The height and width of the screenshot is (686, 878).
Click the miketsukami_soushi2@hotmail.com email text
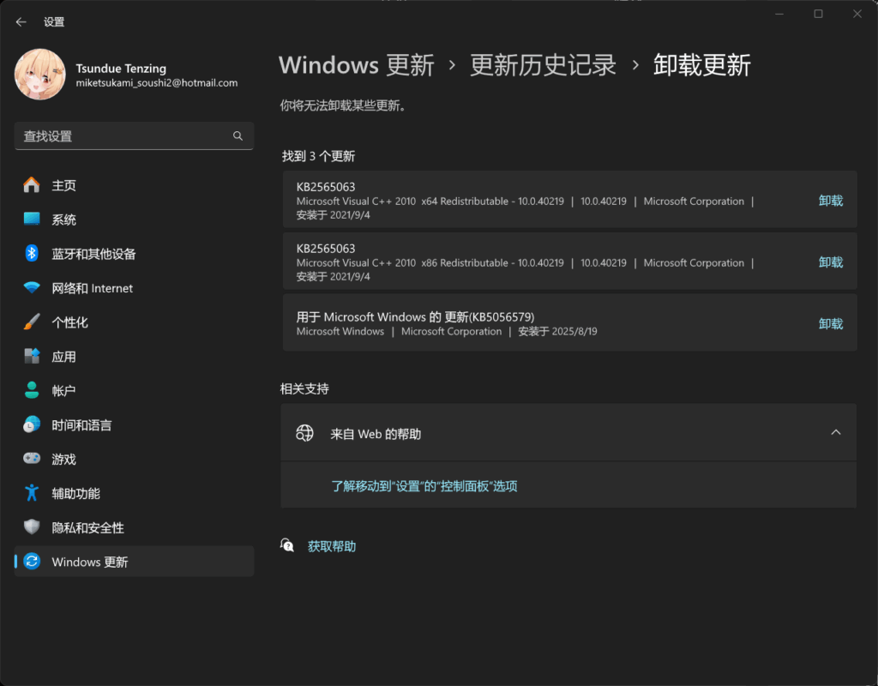[157, 83]
